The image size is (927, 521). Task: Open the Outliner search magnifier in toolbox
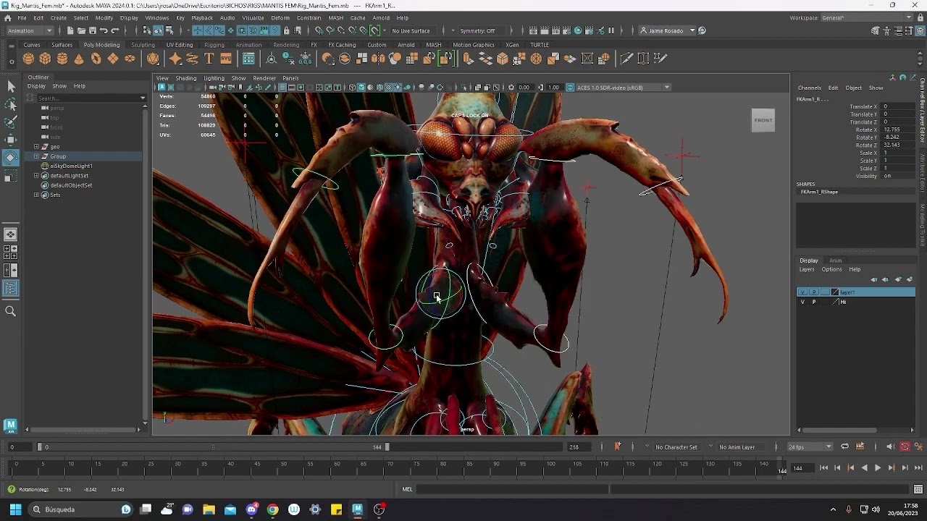pyautogui.click(x=11, y=311)
